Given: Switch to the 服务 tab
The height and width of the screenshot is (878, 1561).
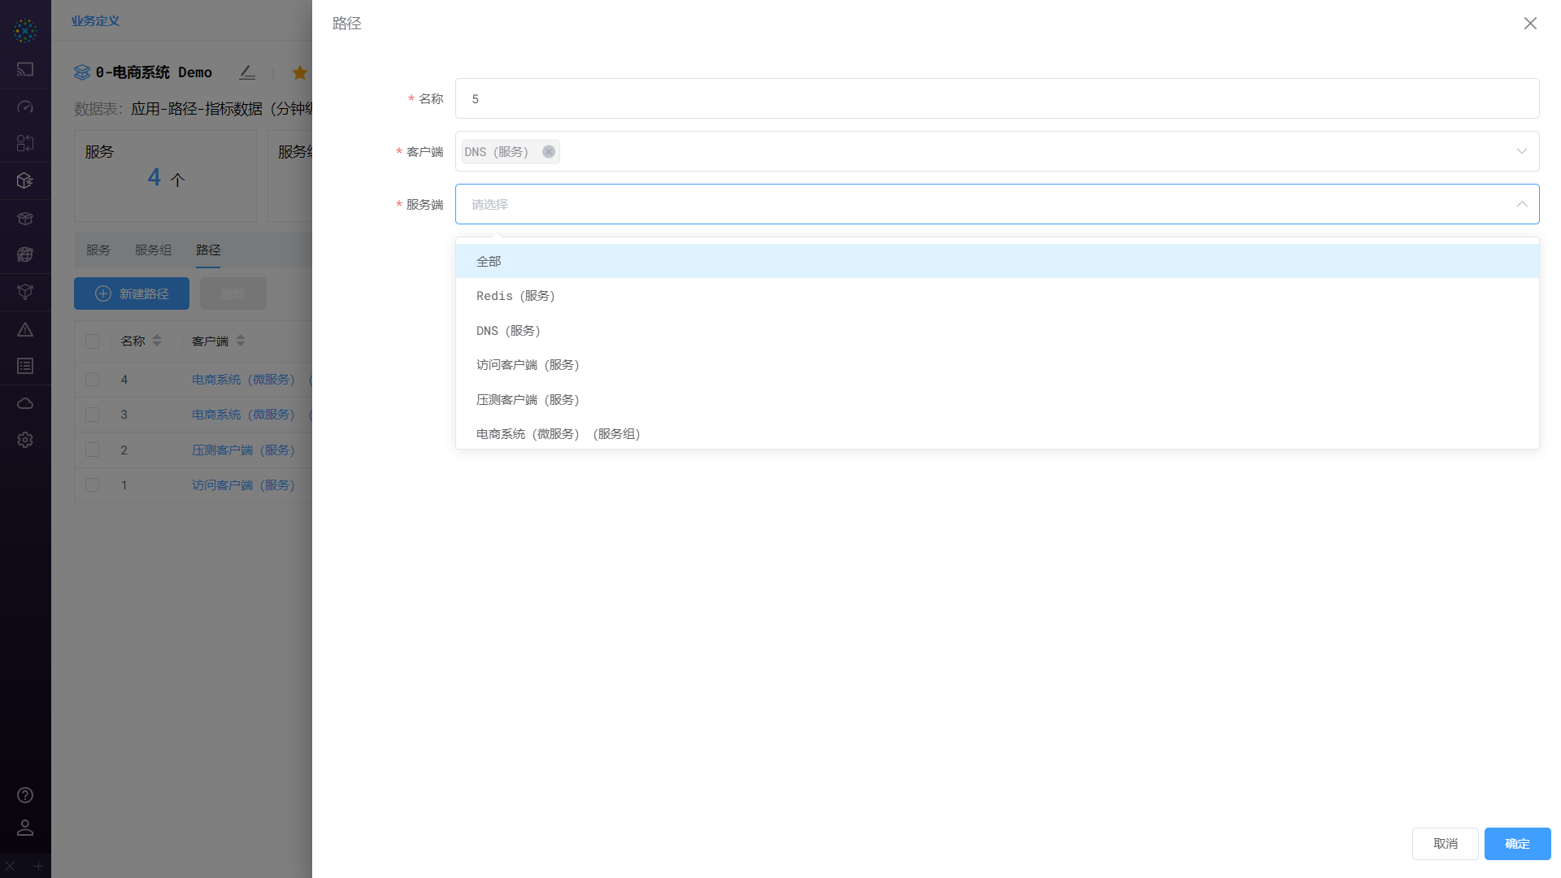Looking at the screenshot, I should (x=98, y=250).
